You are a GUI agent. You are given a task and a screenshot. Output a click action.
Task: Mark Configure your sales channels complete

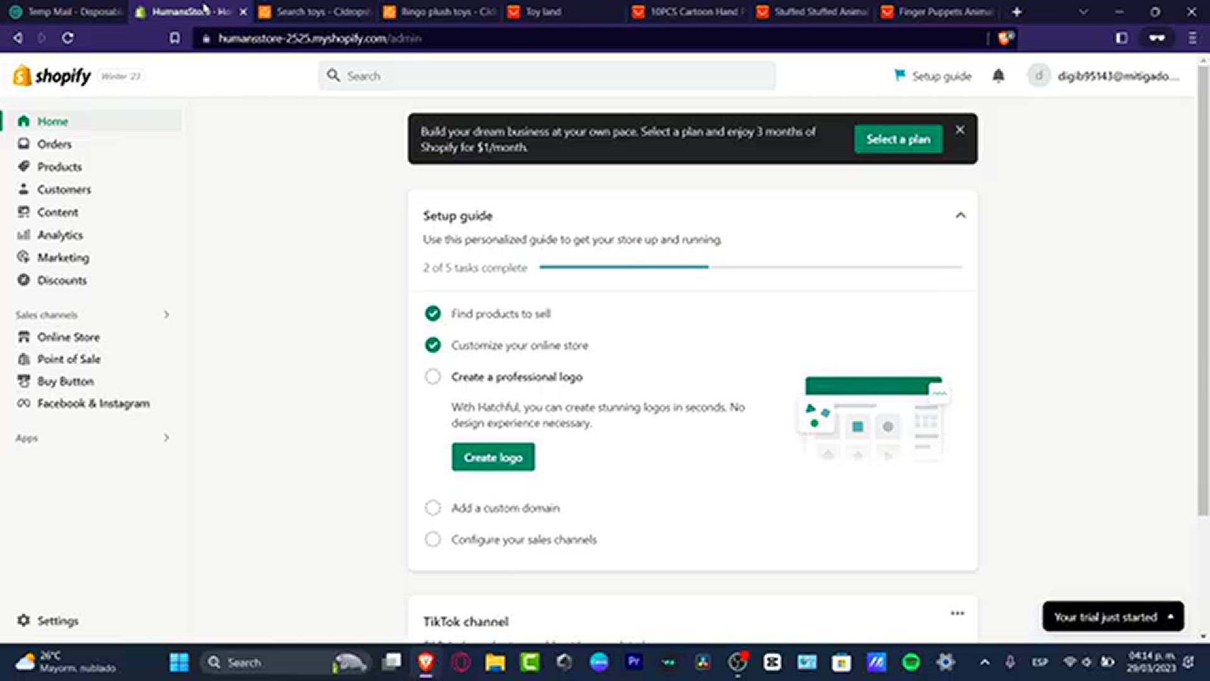pos(432,539)
